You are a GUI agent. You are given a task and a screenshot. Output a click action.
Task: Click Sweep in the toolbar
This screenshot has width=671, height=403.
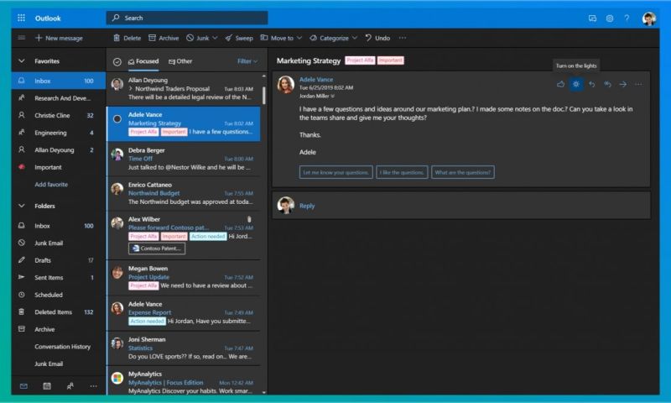(239, 38)
